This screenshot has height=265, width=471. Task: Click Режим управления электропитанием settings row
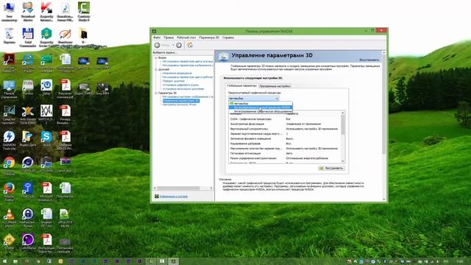[x=285, y=158]
